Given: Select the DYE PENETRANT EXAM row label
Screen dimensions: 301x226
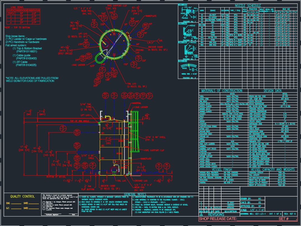Looking at the screenshot, I should point(257,134).
